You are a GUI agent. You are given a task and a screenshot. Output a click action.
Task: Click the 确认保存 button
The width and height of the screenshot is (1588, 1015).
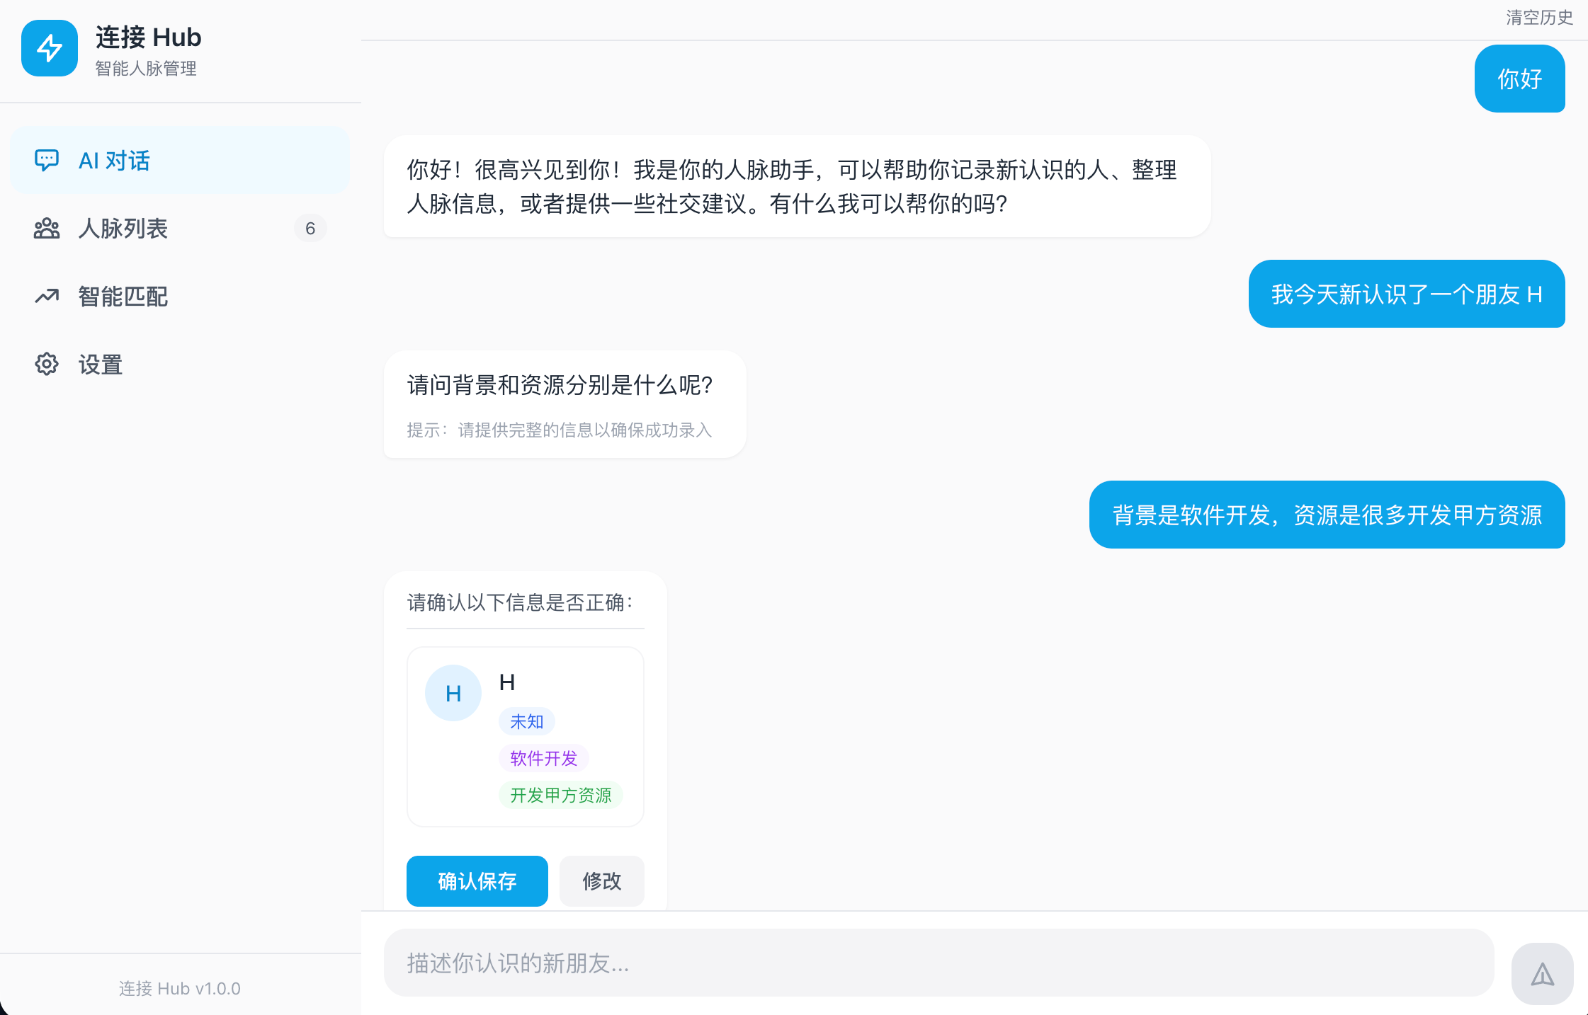(x=477, y=881)
